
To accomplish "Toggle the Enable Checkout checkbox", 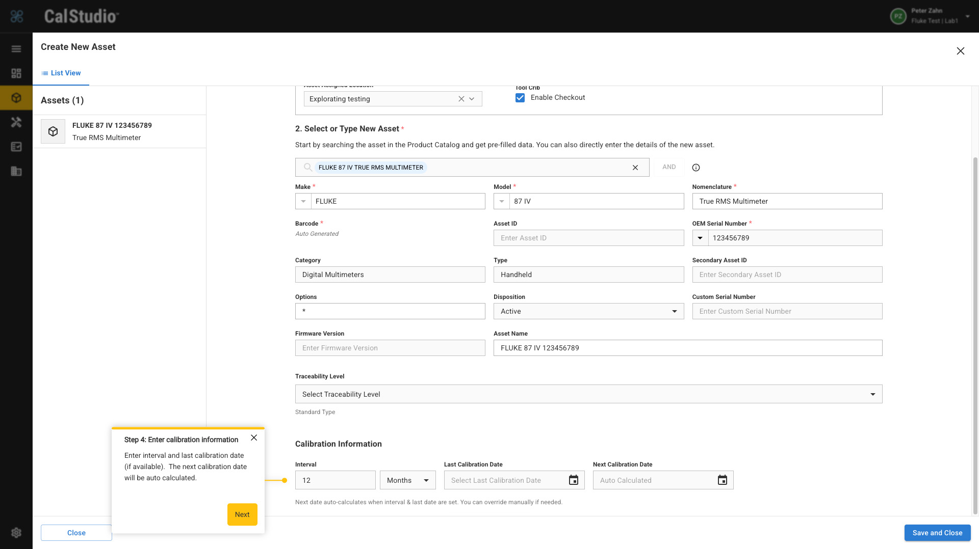I will [520, 98].
